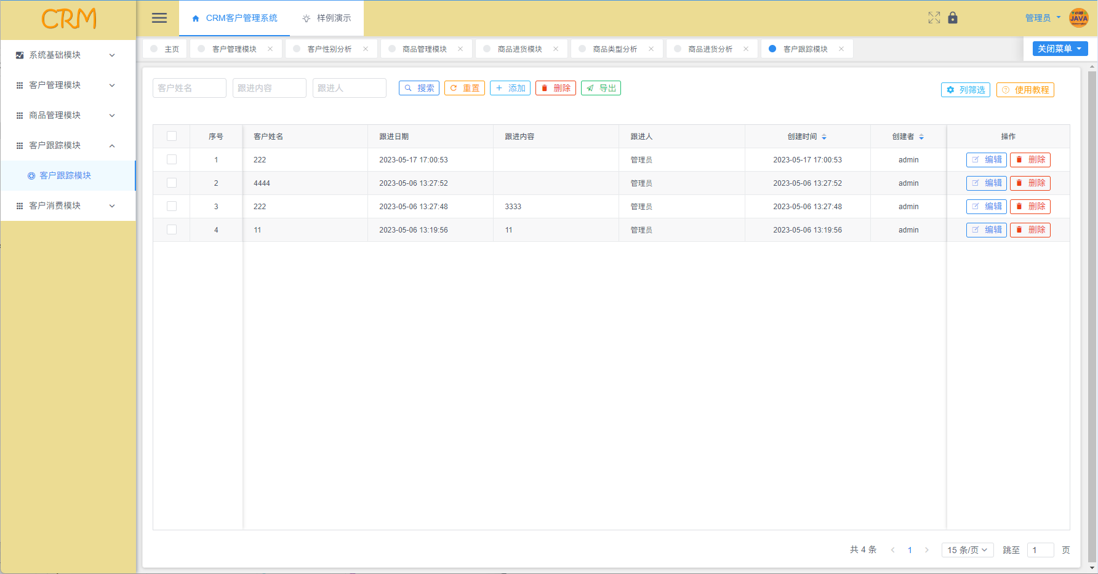Open the 关闭菜单 dropdown
1098x574 pixels.
[1060, 49]
